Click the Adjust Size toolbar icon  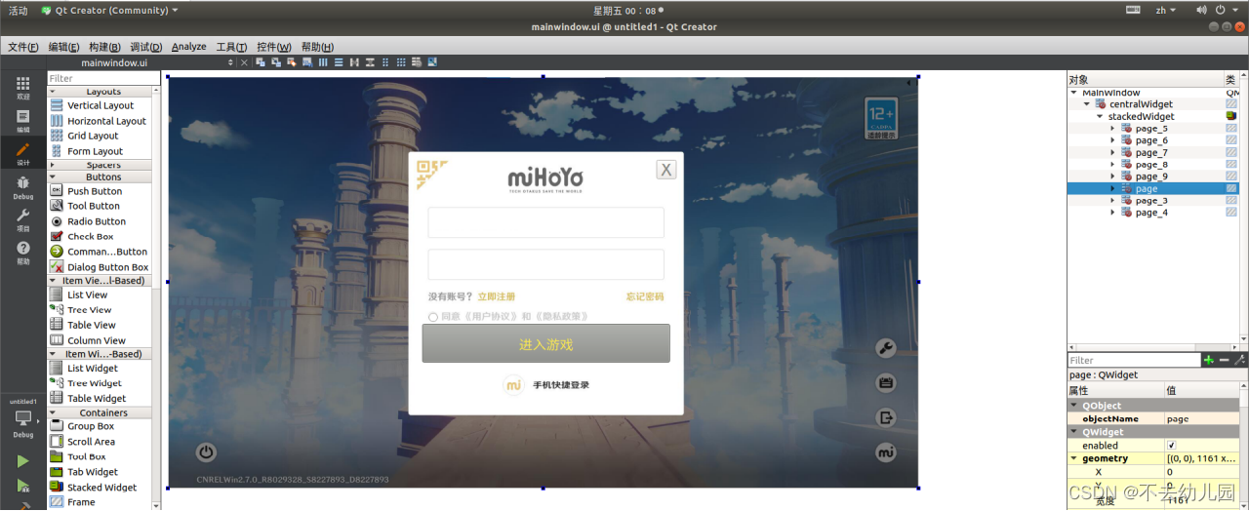point(432,62)
